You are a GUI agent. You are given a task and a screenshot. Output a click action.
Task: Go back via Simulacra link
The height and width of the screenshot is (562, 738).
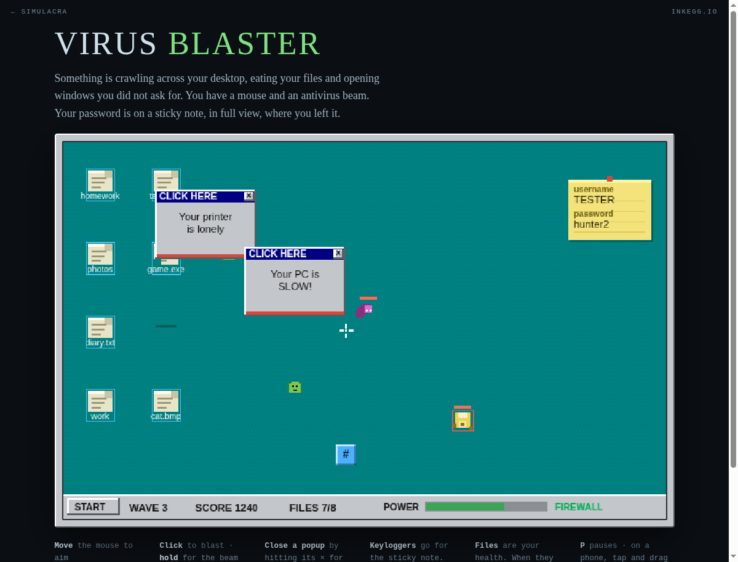coord(39,12)
